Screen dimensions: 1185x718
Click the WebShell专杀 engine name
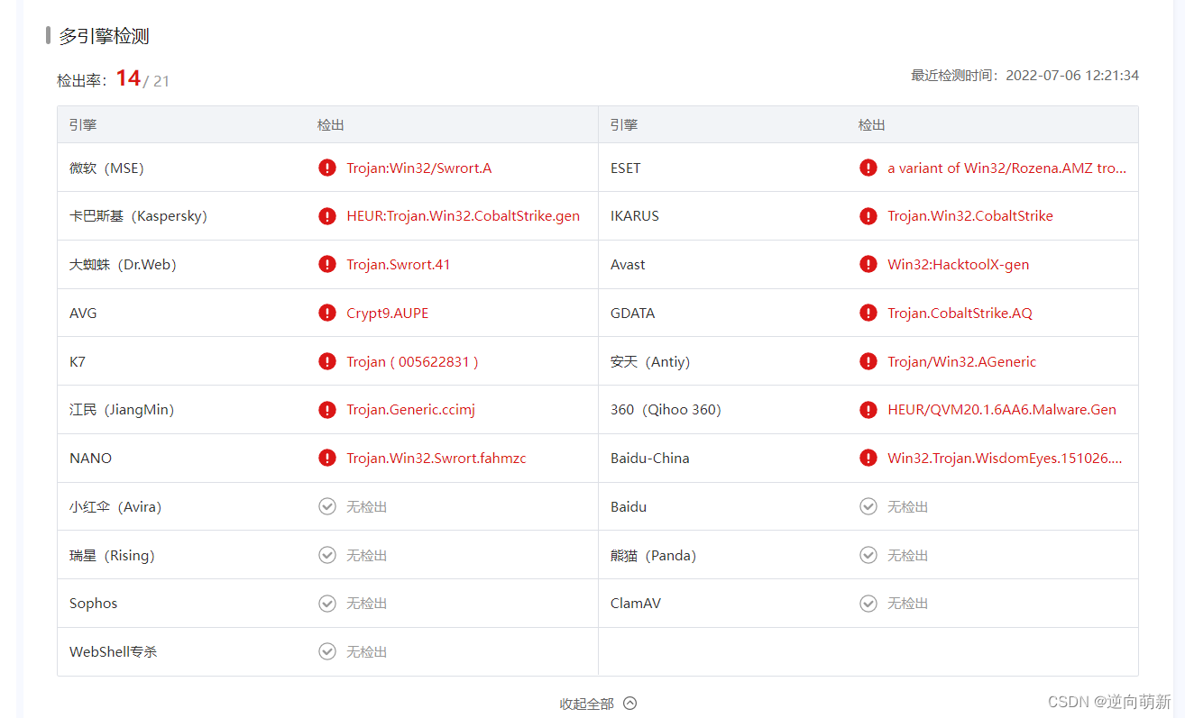point(114,652)
